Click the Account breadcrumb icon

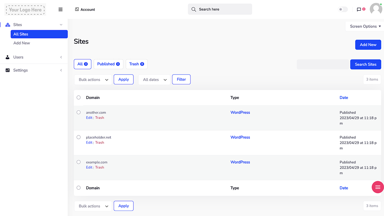pos(77,9)
